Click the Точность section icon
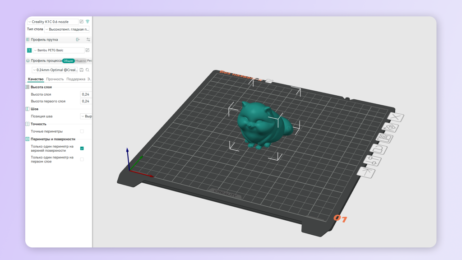The width and height of the screenshot is (462, 260). 28,124
